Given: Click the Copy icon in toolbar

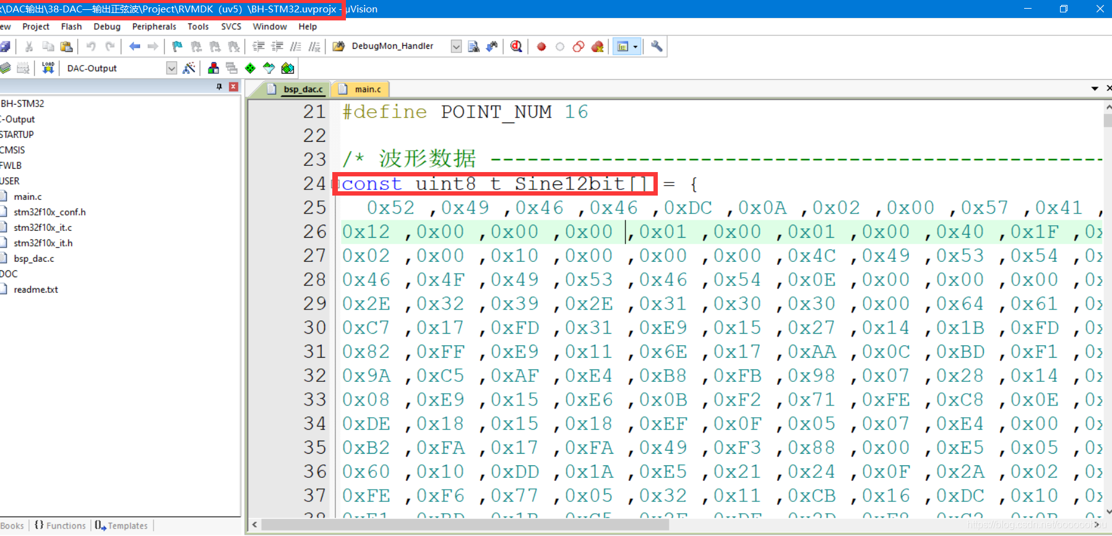Looking at the screenshot, I should [x=48, y=46].
